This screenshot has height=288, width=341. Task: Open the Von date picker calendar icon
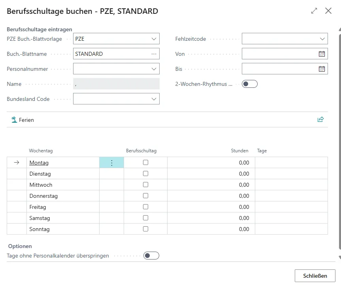[322, 53]
